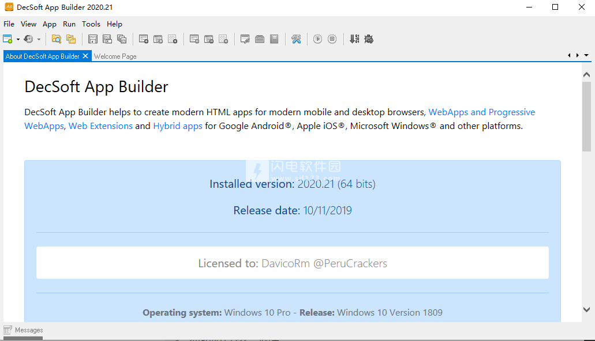Follow the Web Extensions link
The width and height of the screenshot is (595, 341).
(x=100, y=126)
